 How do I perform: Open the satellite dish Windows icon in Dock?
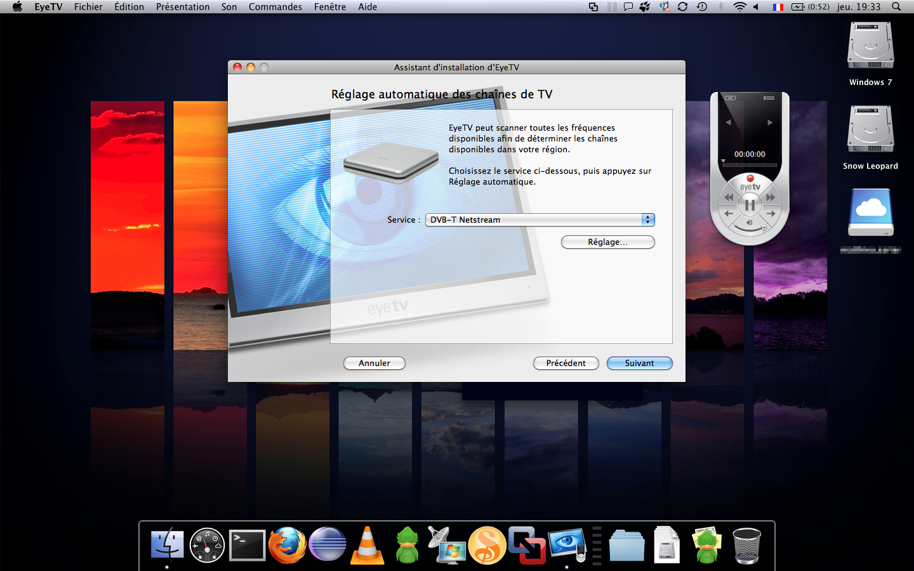(447, 544)
